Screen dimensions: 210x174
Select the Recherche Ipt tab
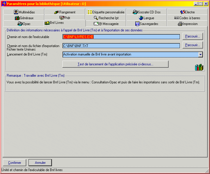coord(106,18)
